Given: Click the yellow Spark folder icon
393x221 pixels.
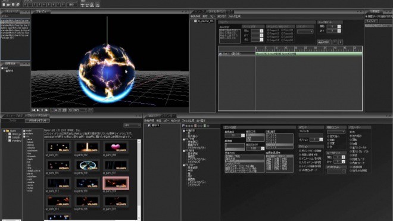Looking at the screenshot, I should click(8, 130).
